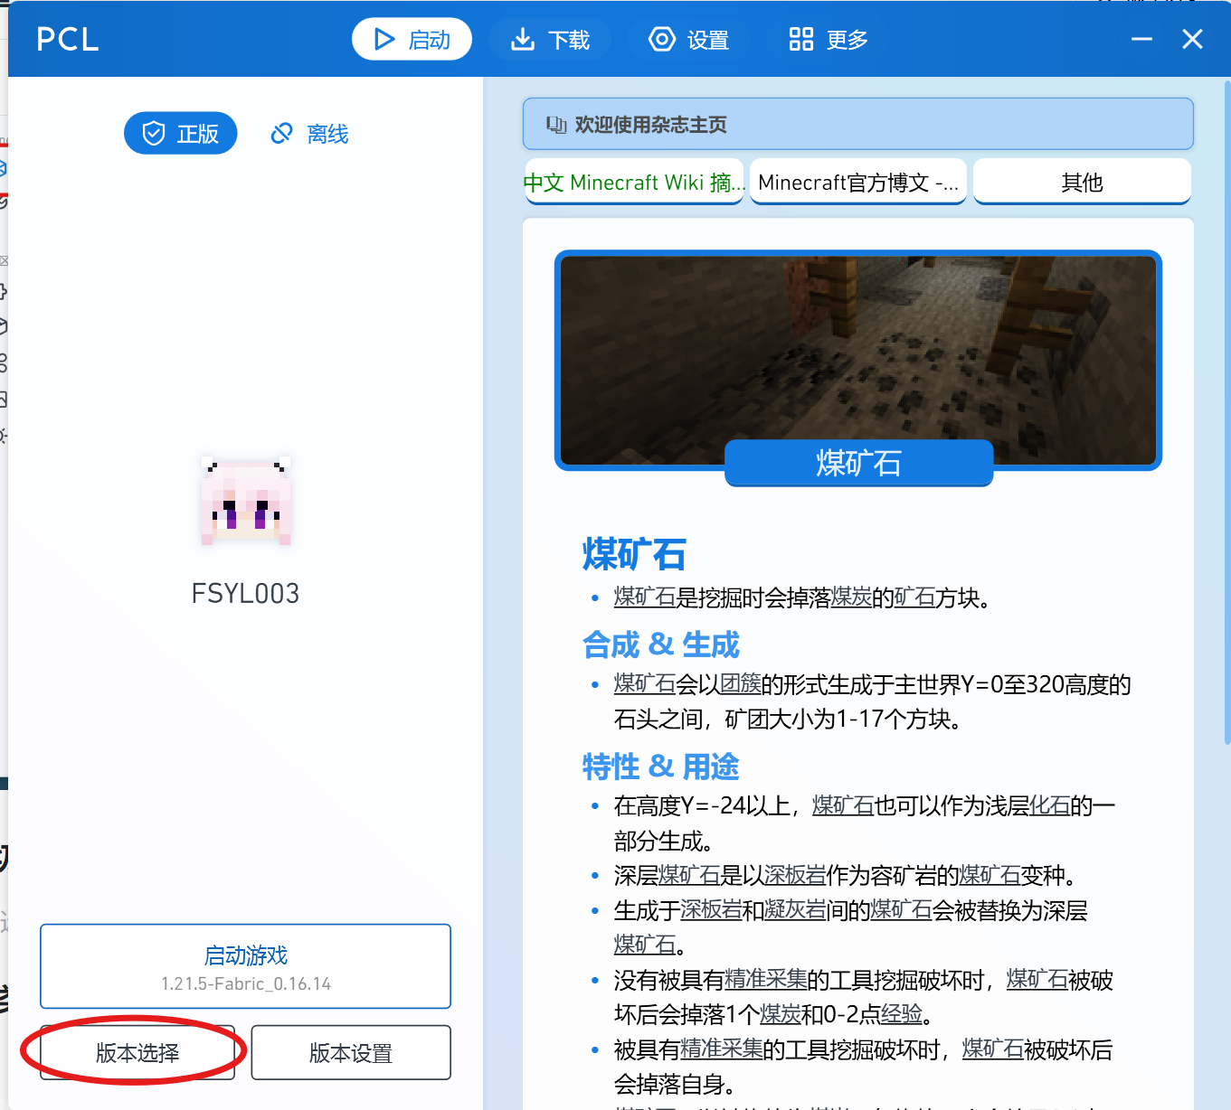Image resolution: width=1231 pixels, height=1110 pixels.
Task: Click the shield icon on 正版
Action: click(154, 134)
